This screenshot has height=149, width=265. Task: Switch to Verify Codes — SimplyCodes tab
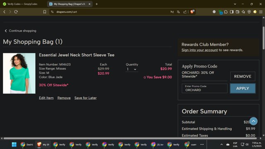pyautogui.click(x=23, y=4)
